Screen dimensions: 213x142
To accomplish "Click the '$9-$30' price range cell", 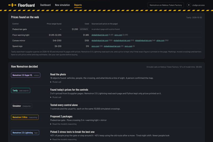I will [58, 46].
